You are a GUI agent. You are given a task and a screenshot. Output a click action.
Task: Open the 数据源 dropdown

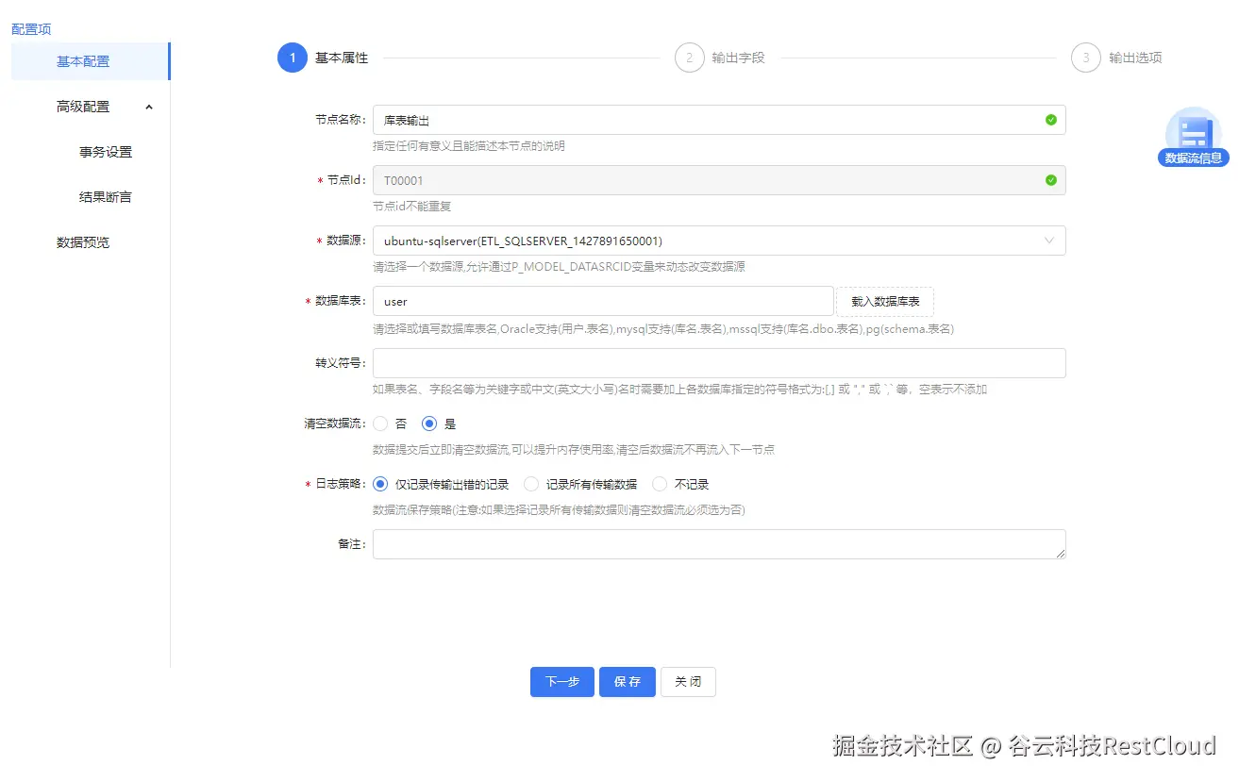[719, 241]
